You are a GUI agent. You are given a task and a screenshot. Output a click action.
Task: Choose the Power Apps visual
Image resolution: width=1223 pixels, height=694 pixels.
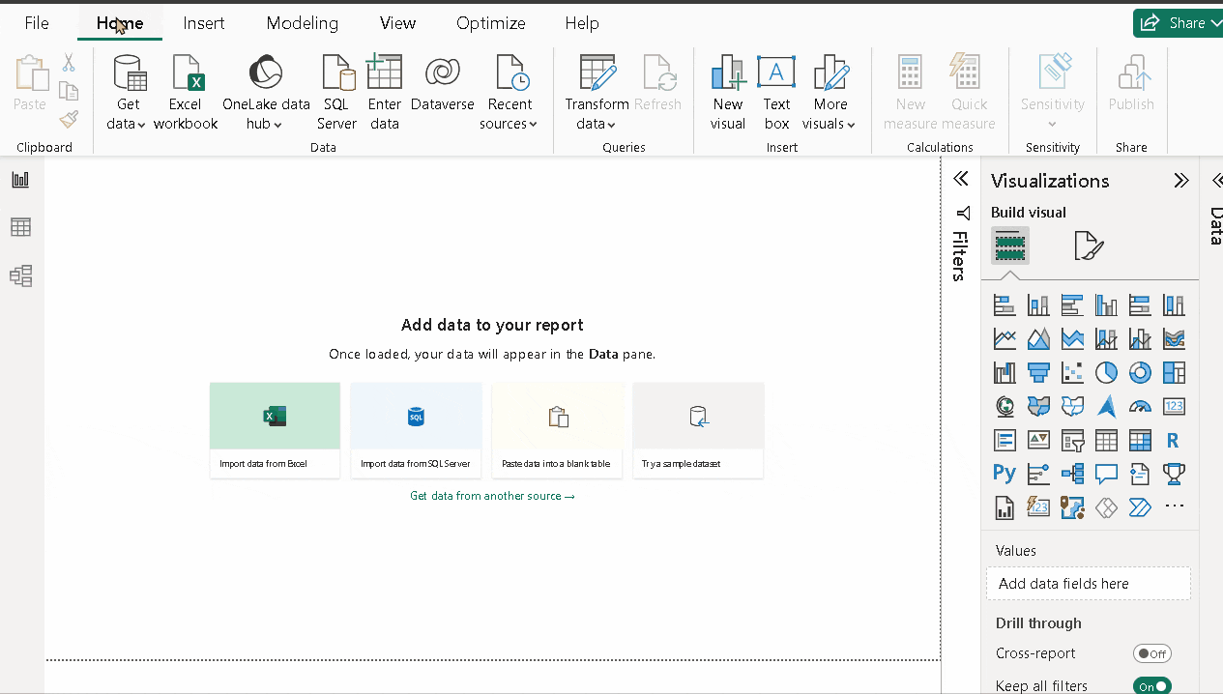(x=1106, y=506)
